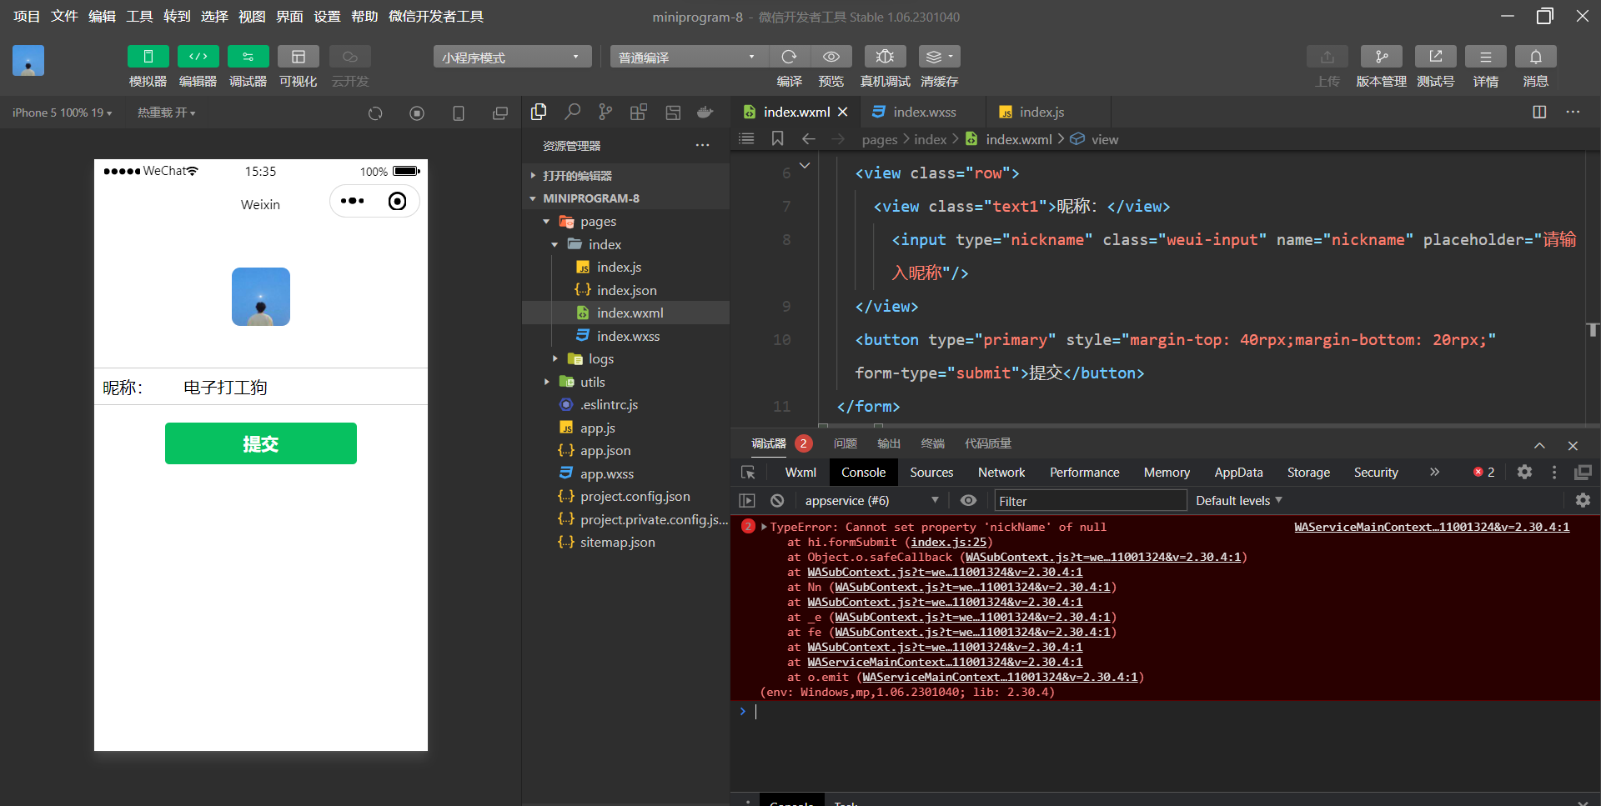Open the 文件 menu
The height and width of the screenshot is (806, 1601).
[x=64, y=17]
